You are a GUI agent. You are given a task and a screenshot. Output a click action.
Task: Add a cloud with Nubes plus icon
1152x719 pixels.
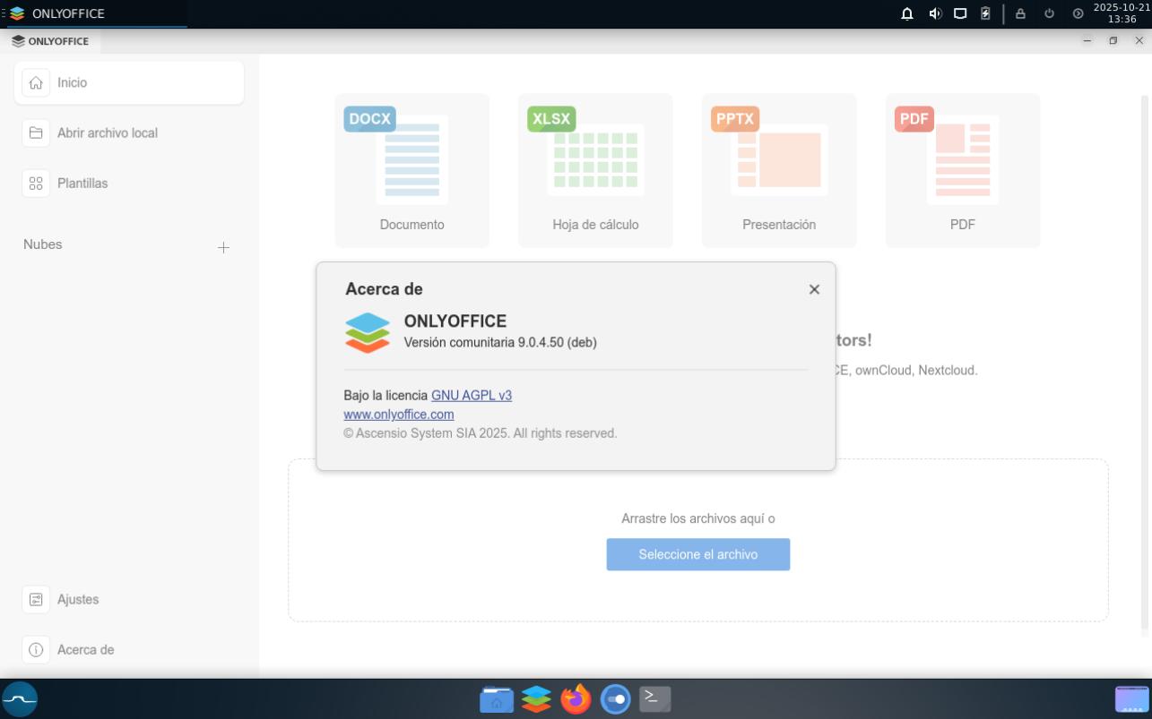223,247
